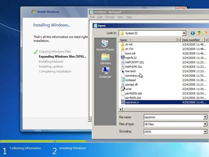Viewport: 209px width, 157px height.
Task: Click the File name text field
Action: click(174, 117)
